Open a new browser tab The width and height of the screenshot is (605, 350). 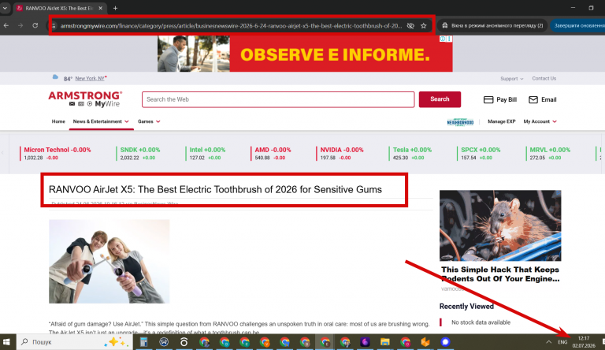(x=115, y=8)
